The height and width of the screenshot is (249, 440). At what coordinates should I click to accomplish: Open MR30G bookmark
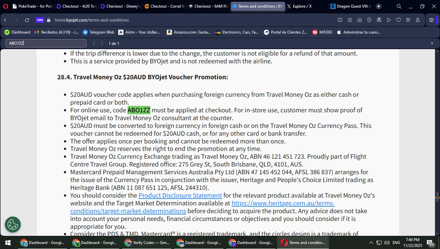[x=322, y=32]
